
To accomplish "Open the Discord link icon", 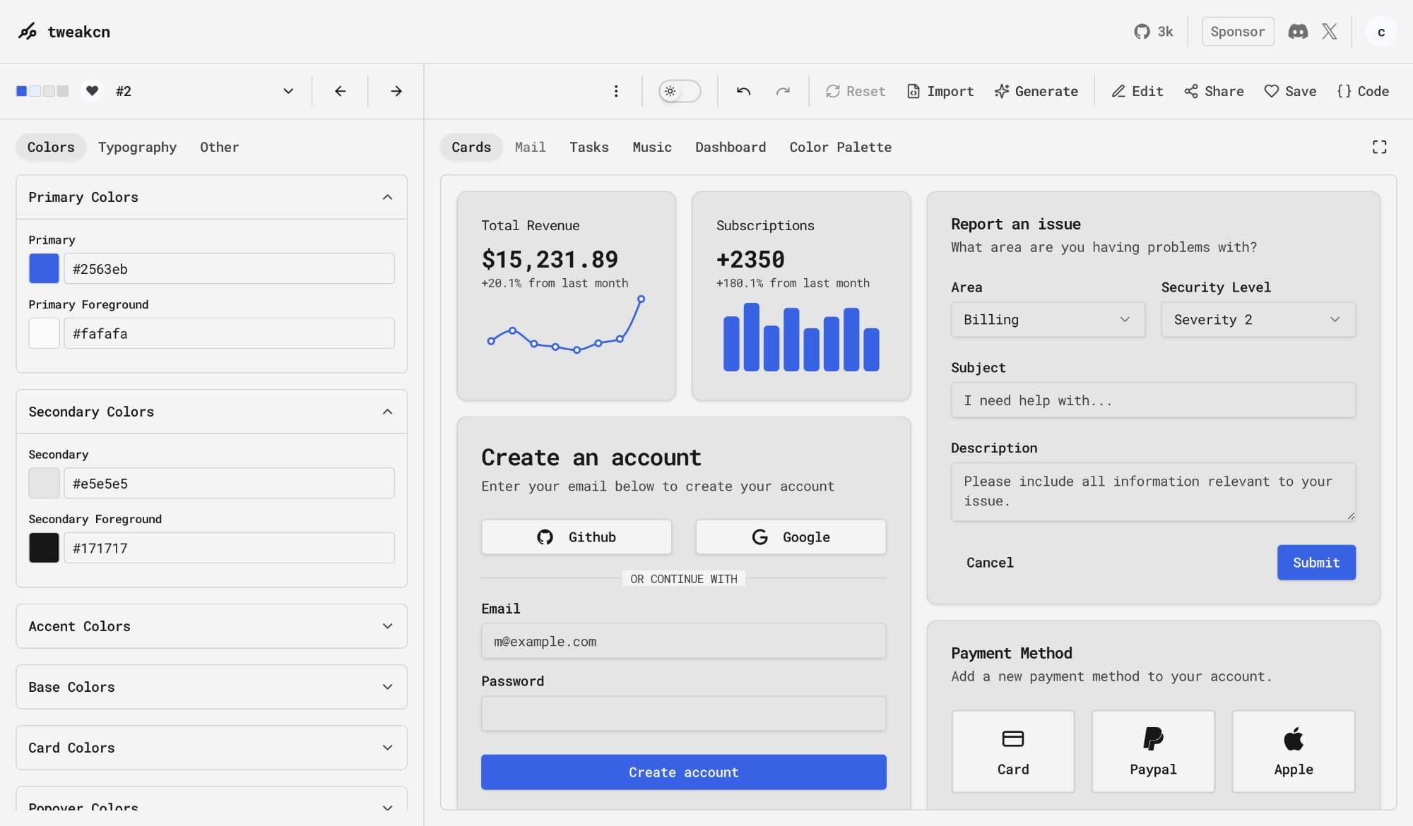I will tap(1298, 32).
